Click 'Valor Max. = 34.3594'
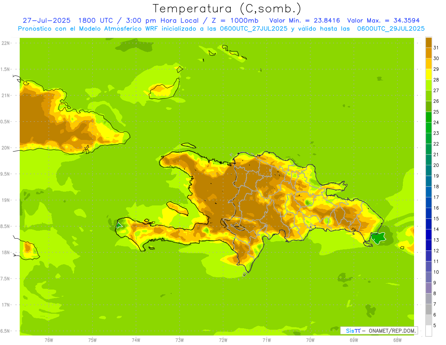446x345 pixels. (383, 20)
